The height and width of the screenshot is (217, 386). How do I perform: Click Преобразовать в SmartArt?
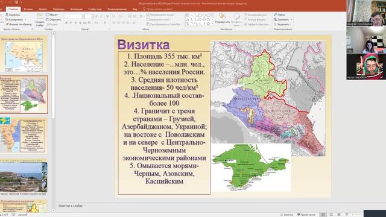click(x=164, y=24)
